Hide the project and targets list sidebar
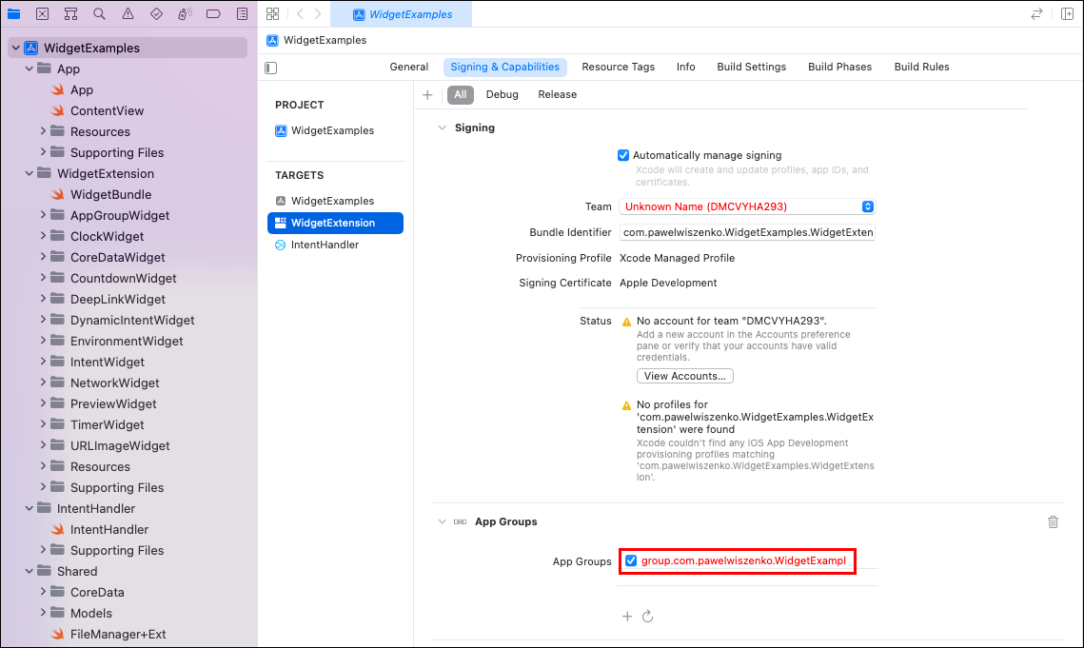1084x648 pixels. 271,68
